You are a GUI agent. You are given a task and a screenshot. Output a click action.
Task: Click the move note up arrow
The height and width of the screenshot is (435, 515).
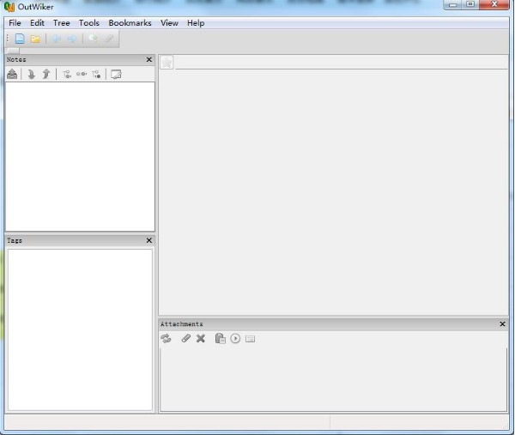(45, 75)
